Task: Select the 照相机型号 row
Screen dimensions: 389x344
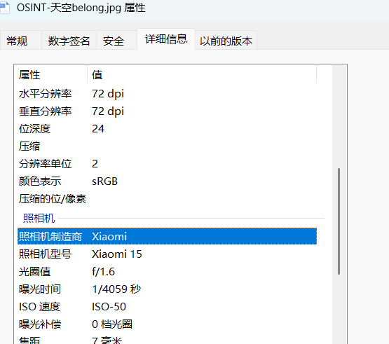Action: point(167,254)
